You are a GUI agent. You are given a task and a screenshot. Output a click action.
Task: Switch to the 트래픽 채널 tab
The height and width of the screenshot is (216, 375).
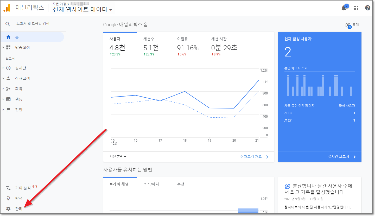[119, 184]
